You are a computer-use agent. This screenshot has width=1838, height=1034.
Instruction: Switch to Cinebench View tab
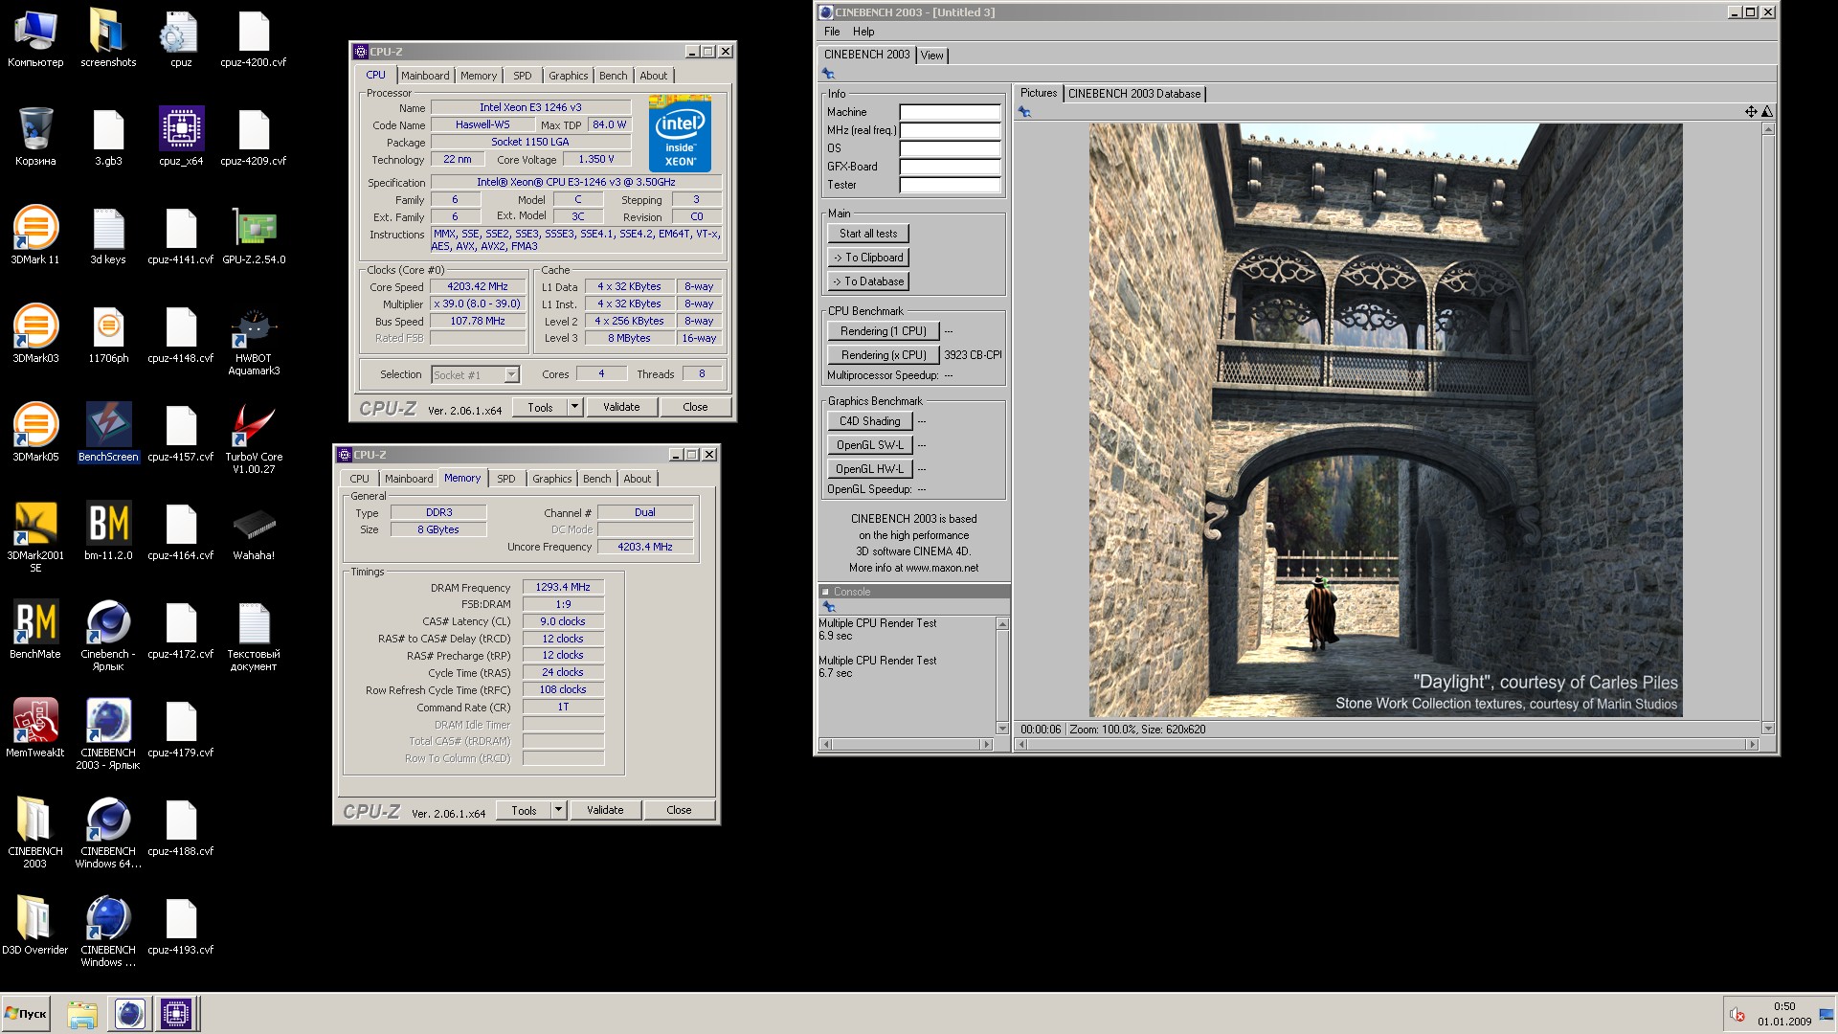click(931, 56)
